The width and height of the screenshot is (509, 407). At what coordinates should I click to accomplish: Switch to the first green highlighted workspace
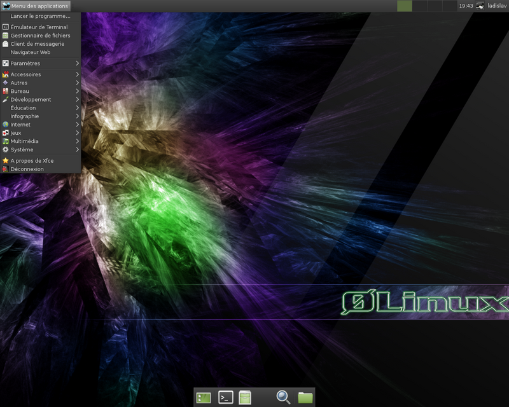coord(405,6)
